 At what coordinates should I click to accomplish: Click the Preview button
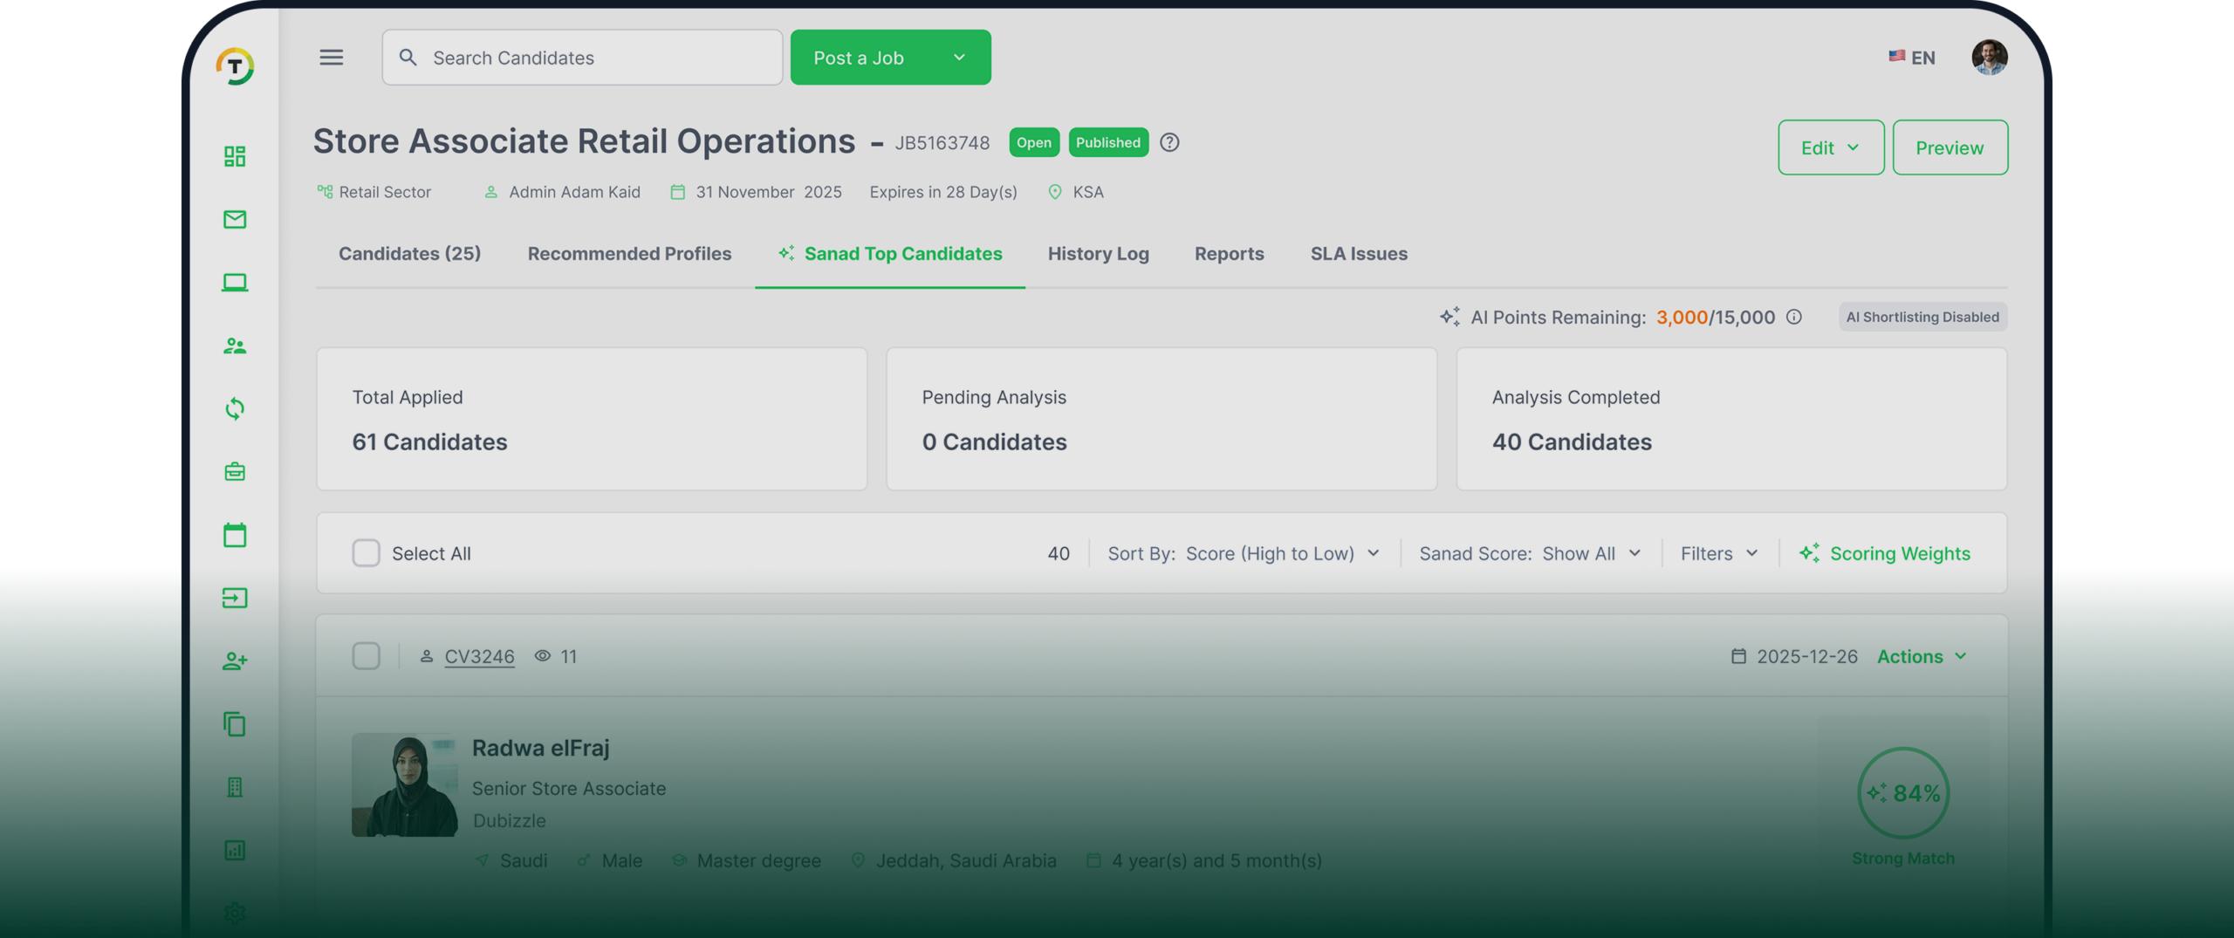(x=1950, y=147)
